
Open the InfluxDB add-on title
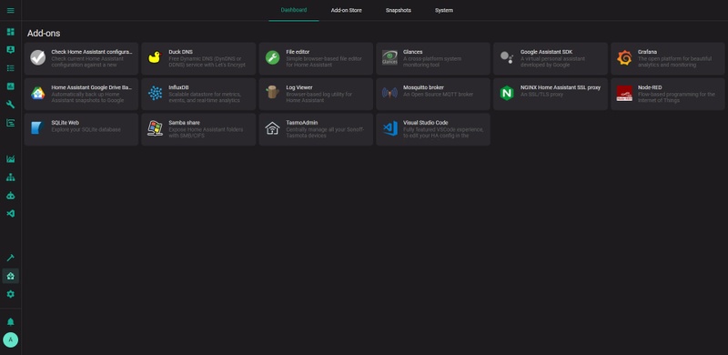[178, 87]
